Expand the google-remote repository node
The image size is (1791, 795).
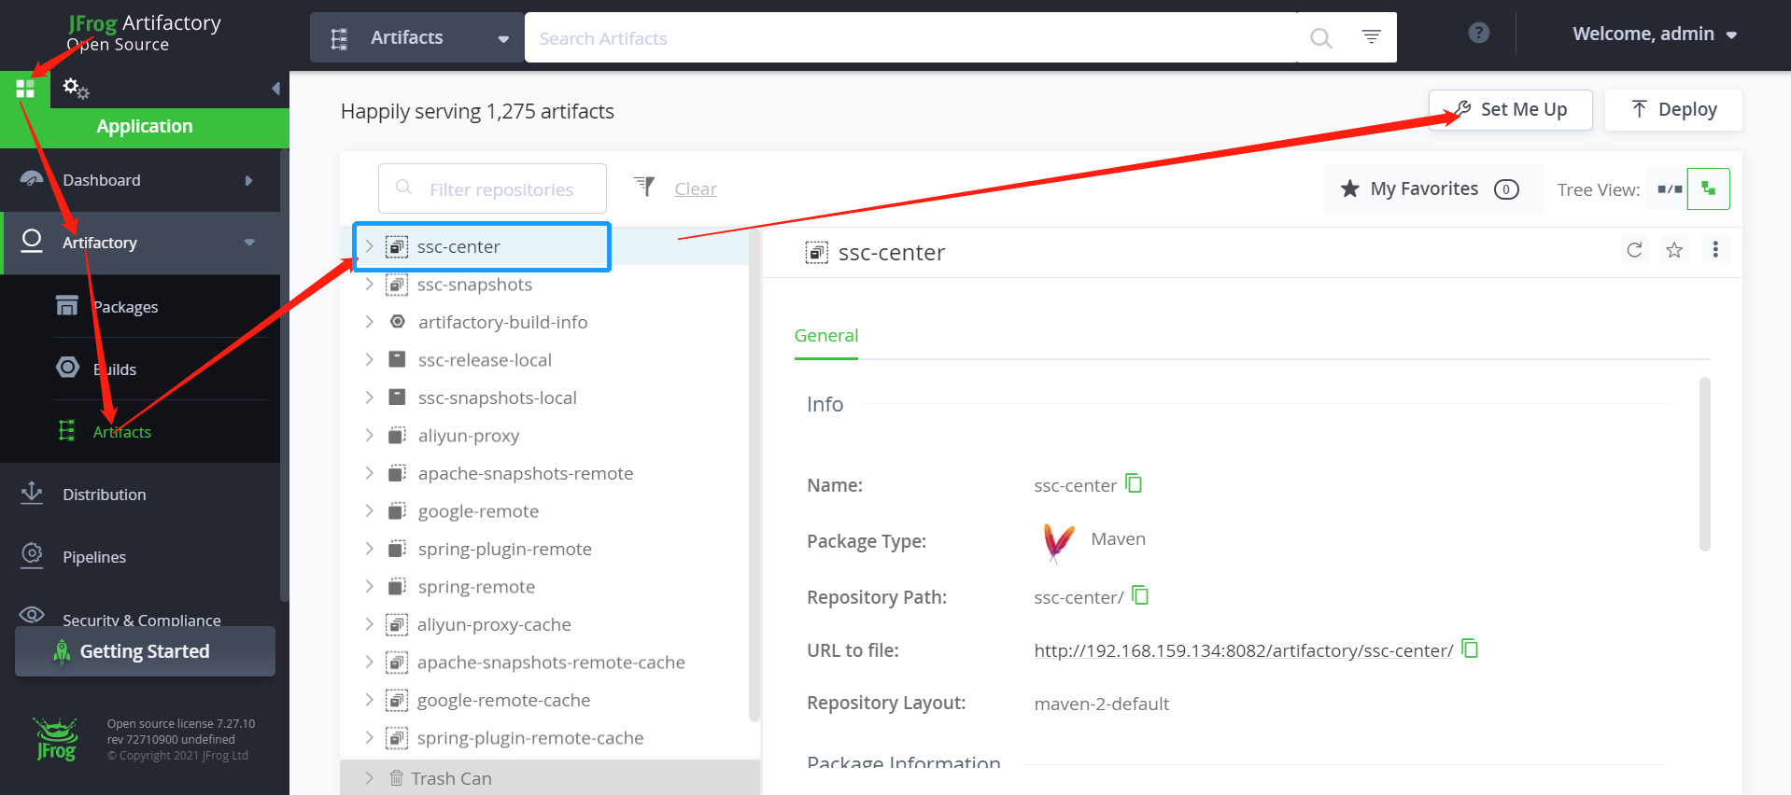pyautogui.click(x=369, y=510)
